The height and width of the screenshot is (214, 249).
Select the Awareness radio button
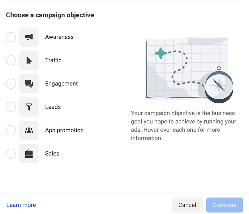point(11,37)
